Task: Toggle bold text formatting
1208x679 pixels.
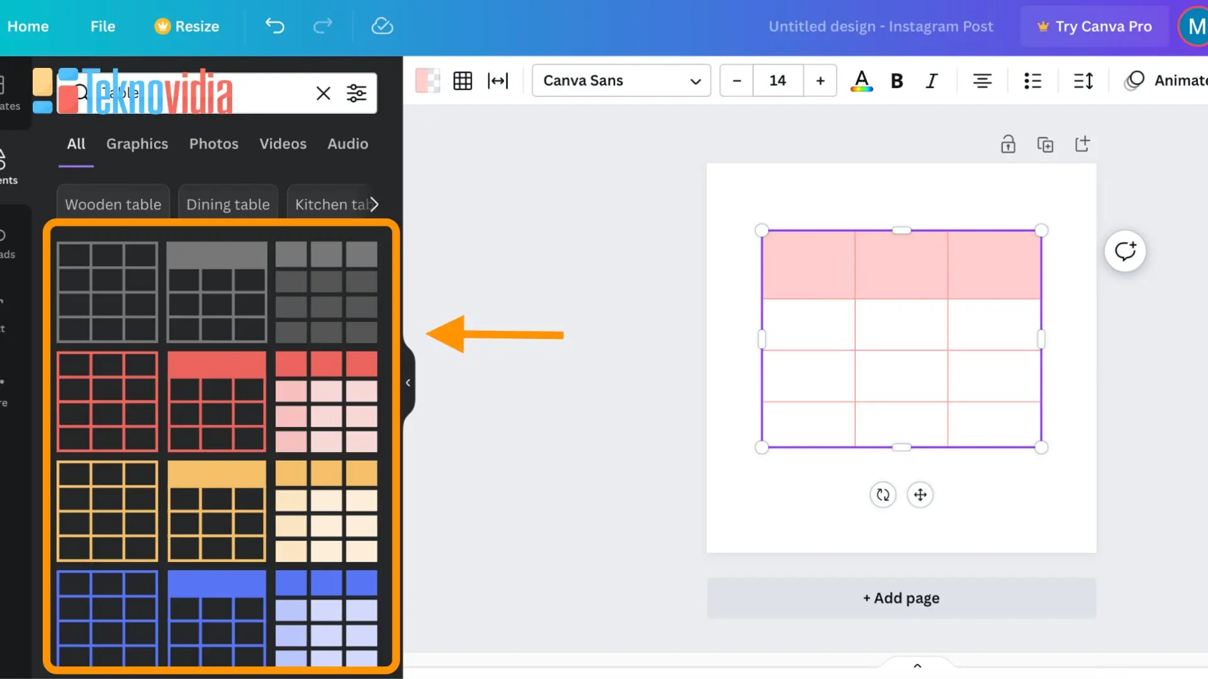Action: tap(897, 80)
